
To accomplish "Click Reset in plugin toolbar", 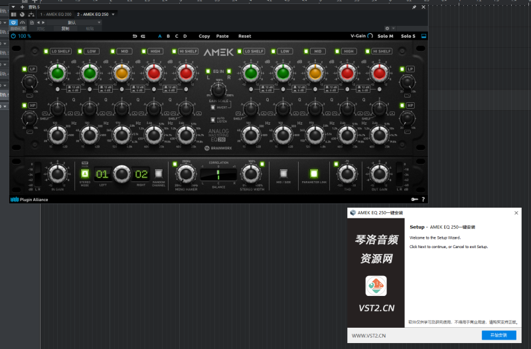I will 244,36.
